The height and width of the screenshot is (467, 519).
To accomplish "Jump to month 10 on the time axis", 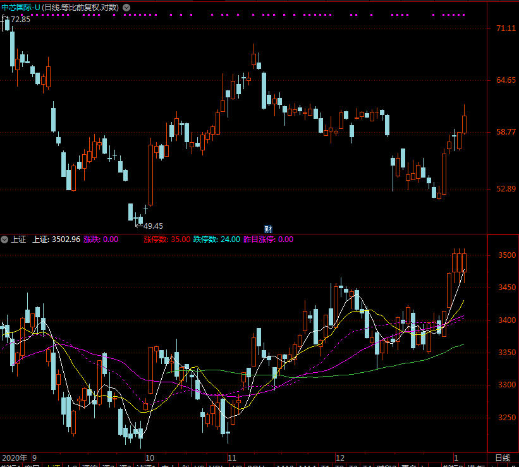I will click(150, 458).
